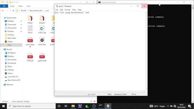Click UTF-8 encoding in status bar

coord(134,94)
